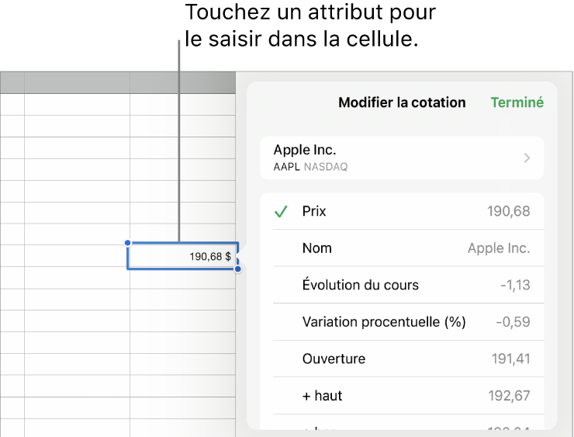Select the Nom attribute
574x437 pixels.
[x=402, y=248]
